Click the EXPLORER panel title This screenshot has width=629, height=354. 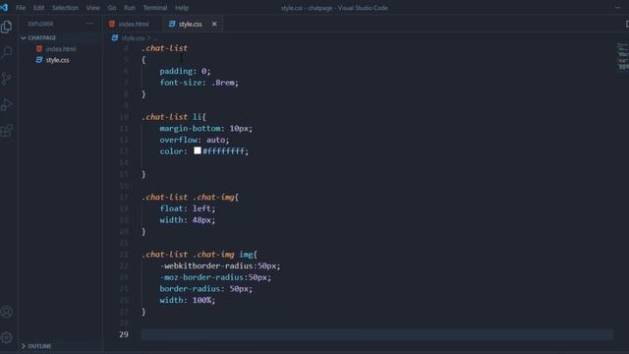point(40,24)
